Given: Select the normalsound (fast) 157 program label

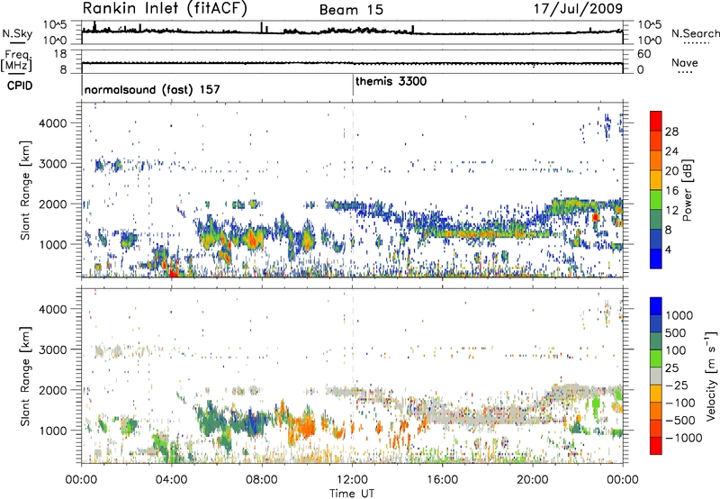Looking at the screenshot, I should (x=152, y=89).
